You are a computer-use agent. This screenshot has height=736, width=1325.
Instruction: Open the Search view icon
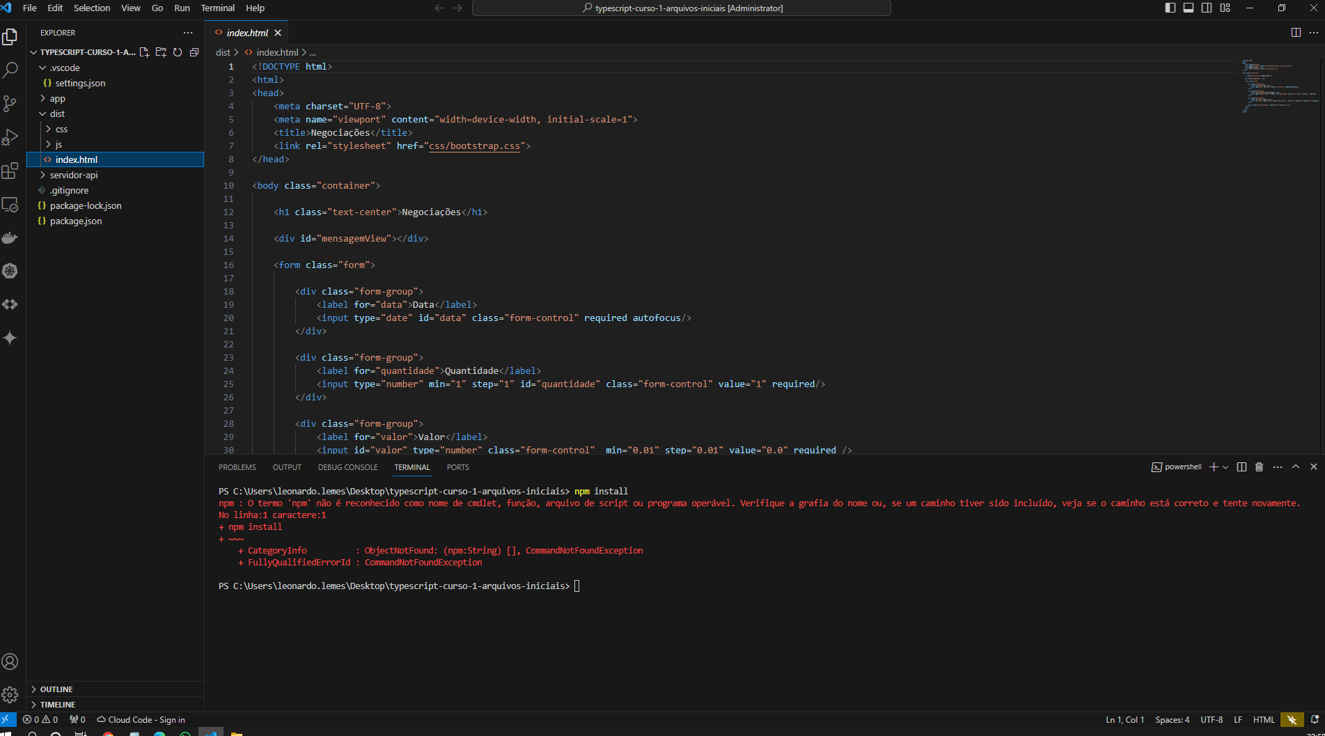tap(10, 70)
